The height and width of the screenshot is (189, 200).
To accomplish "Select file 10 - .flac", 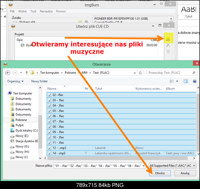I will [121, 138].
